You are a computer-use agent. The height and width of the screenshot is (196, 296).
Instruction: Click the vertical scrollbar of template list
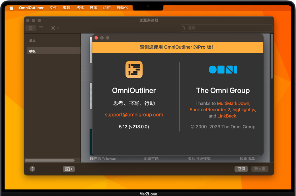(272, 57)
